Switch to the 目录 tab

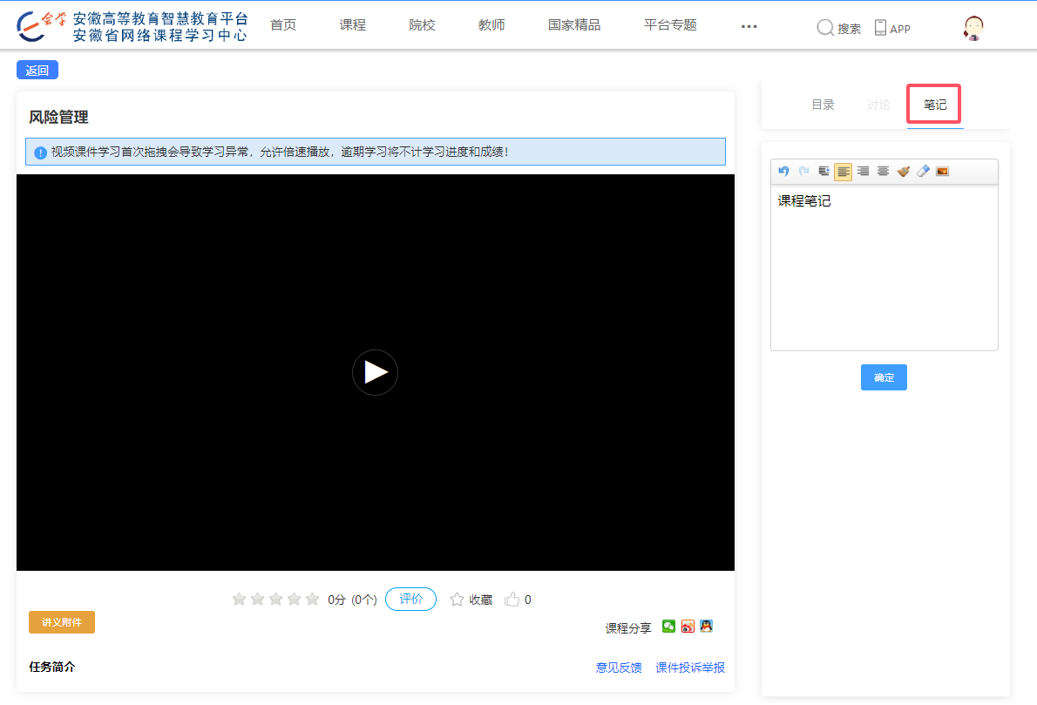pos(823,105)
